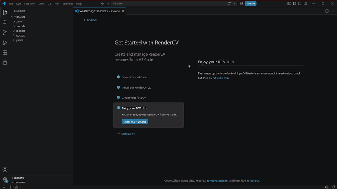Toggle the Enjoy your RCV UI checkmark

(118, 108)
